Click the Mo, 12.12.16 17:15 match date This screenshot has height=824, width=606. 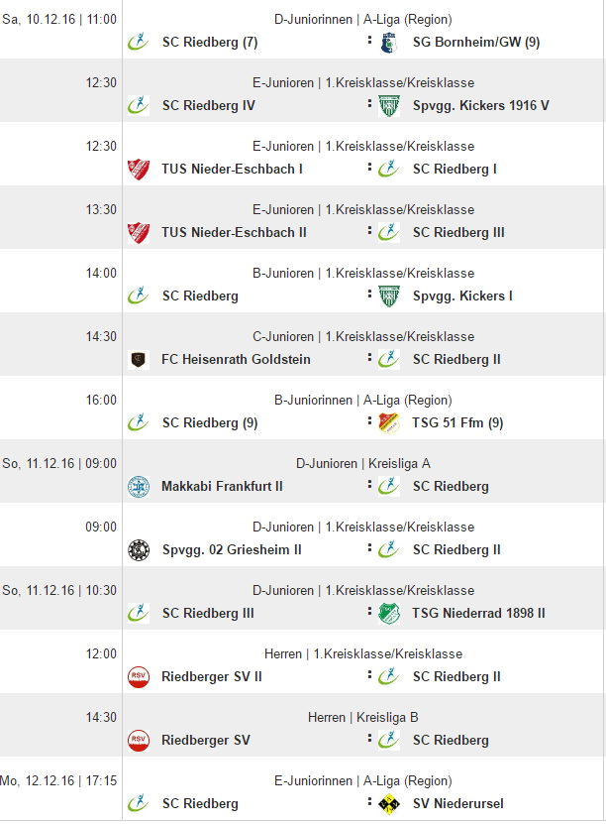coord(59,780)
